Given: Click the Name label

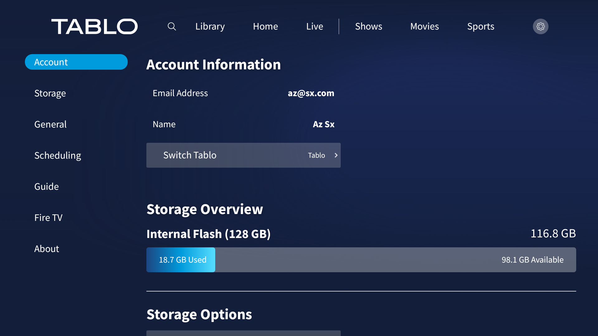Looking at the screenshot, I should [x=164, y=124].
